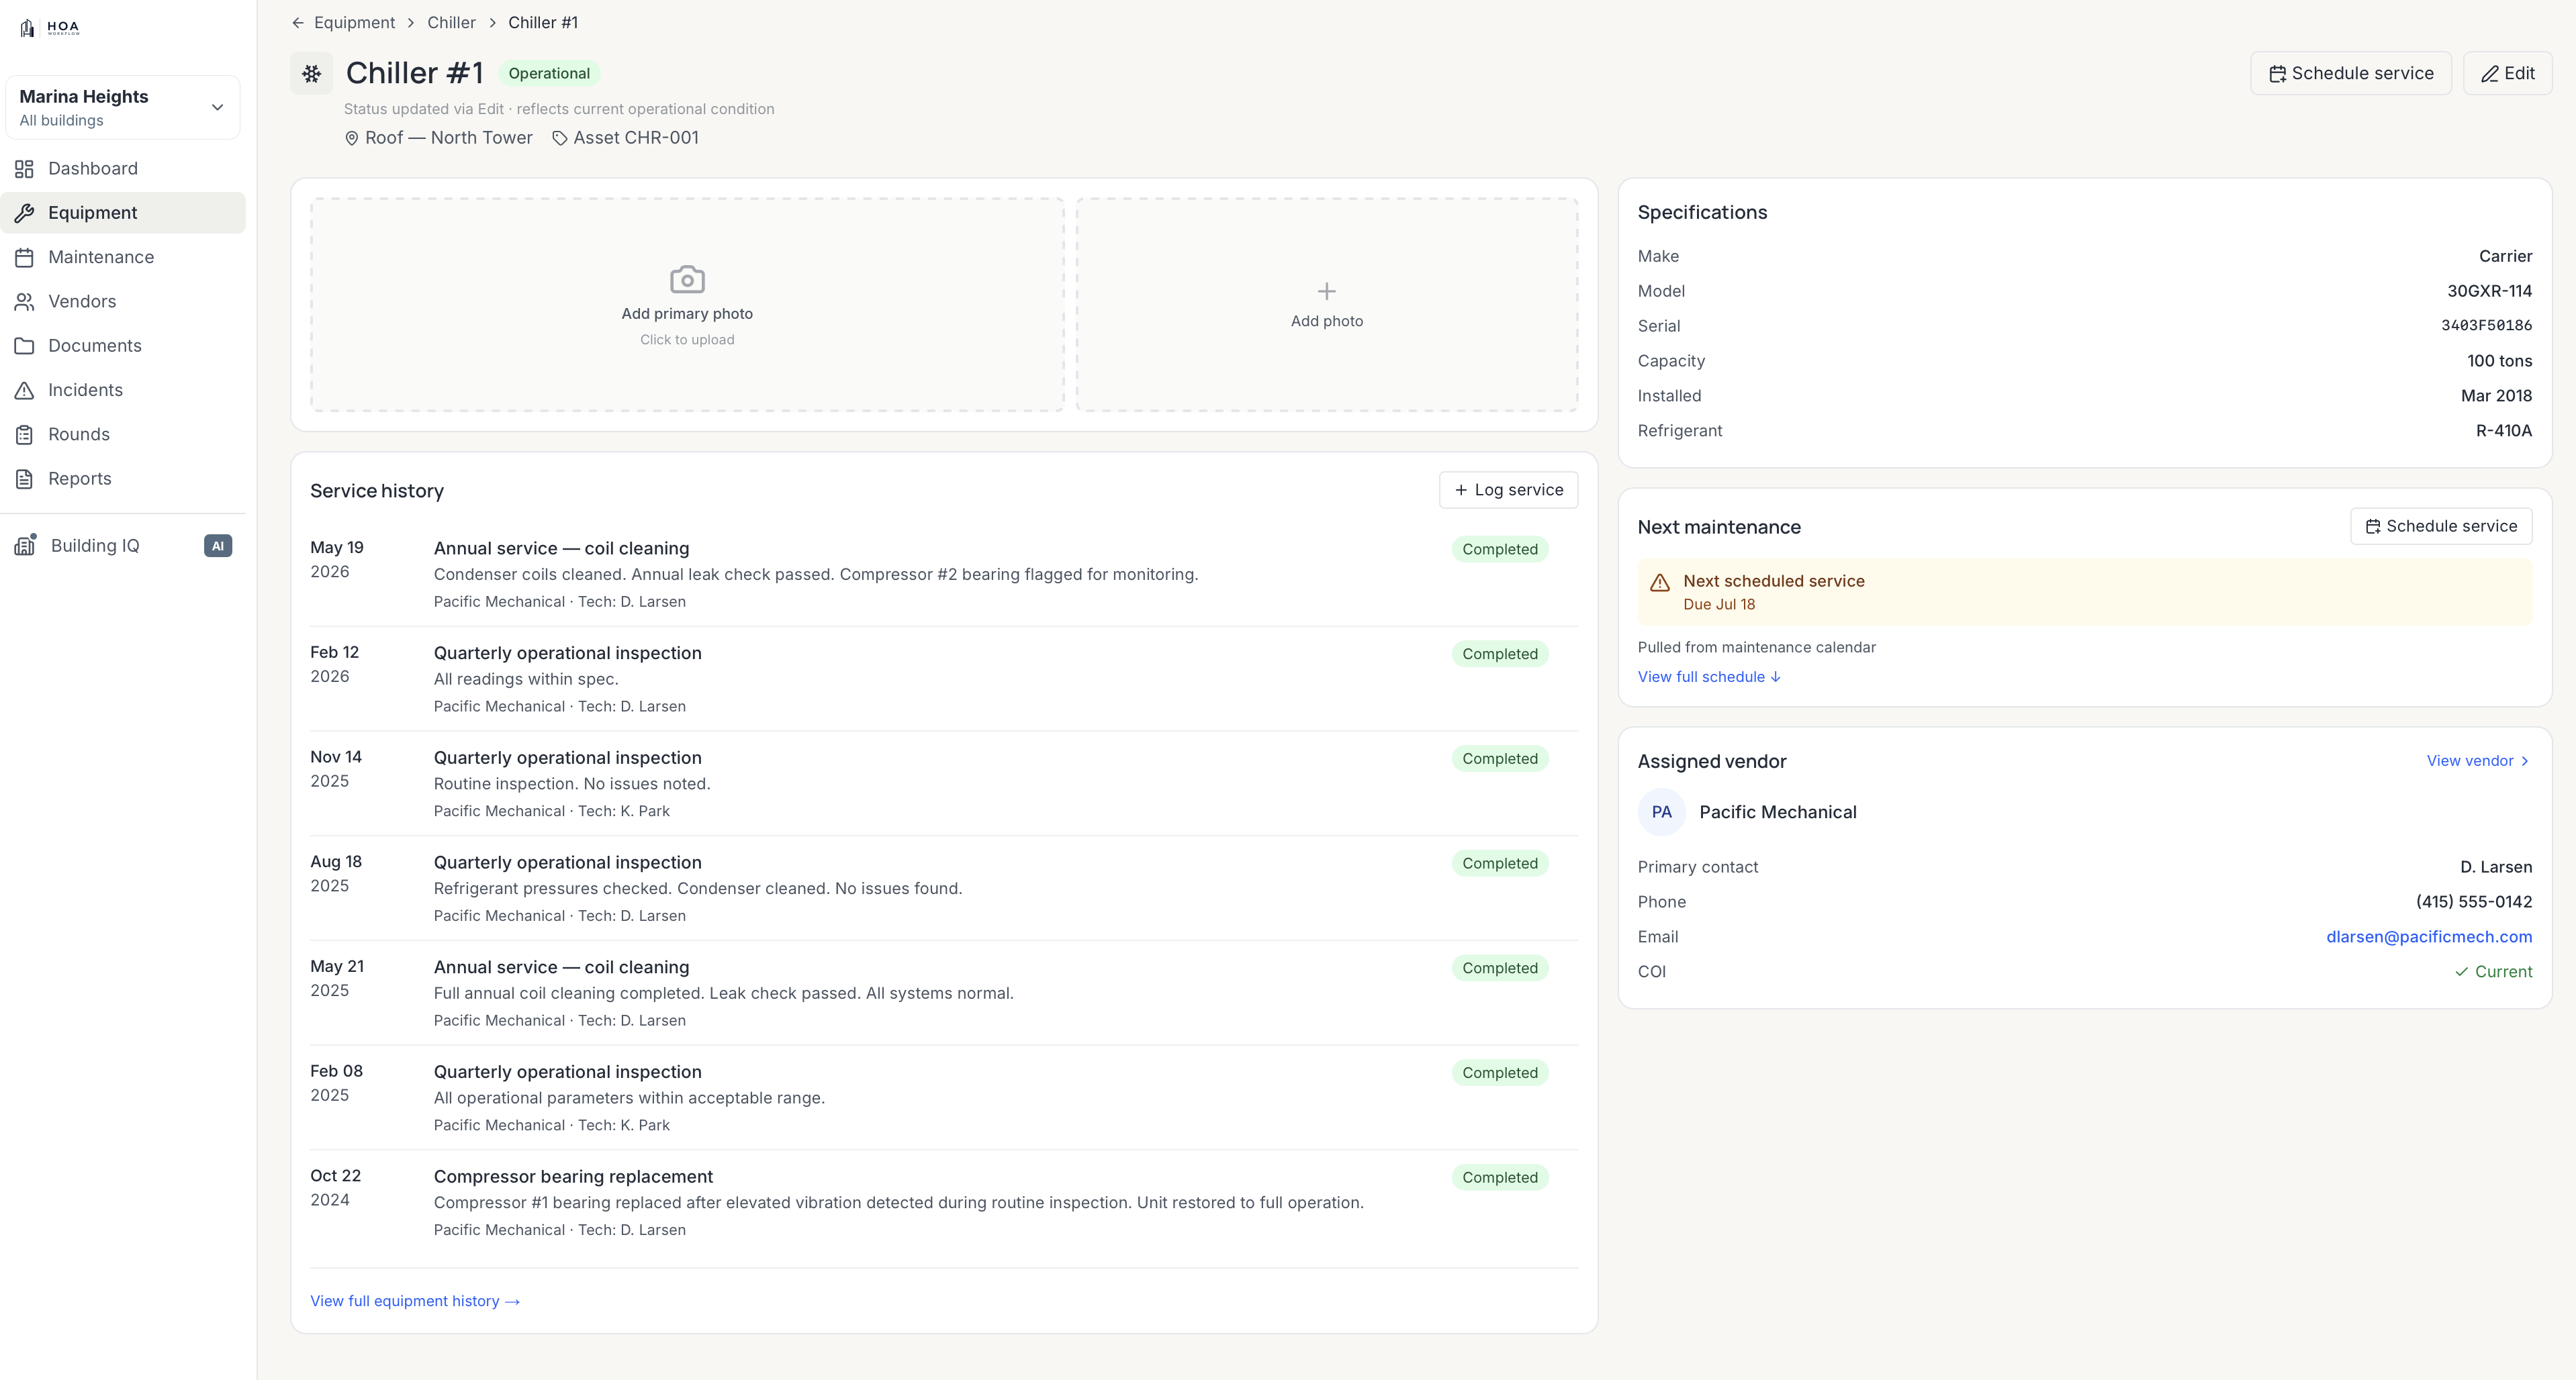Viewport: 2576px width, 1380px height.
Task: Click the phone number (415) 555-0142
Action: pos(2474,901)
